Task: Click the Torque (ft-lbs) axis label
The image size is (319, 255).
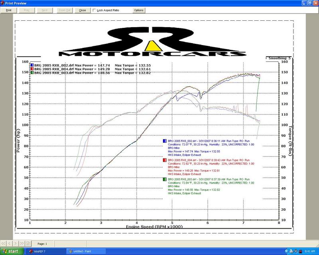Action: (290, 141)
